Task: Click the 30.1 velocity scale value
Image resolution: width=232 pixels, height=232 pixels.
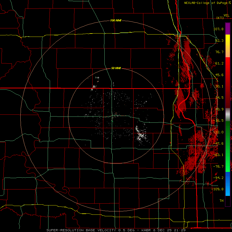Action: coord(219,86)
